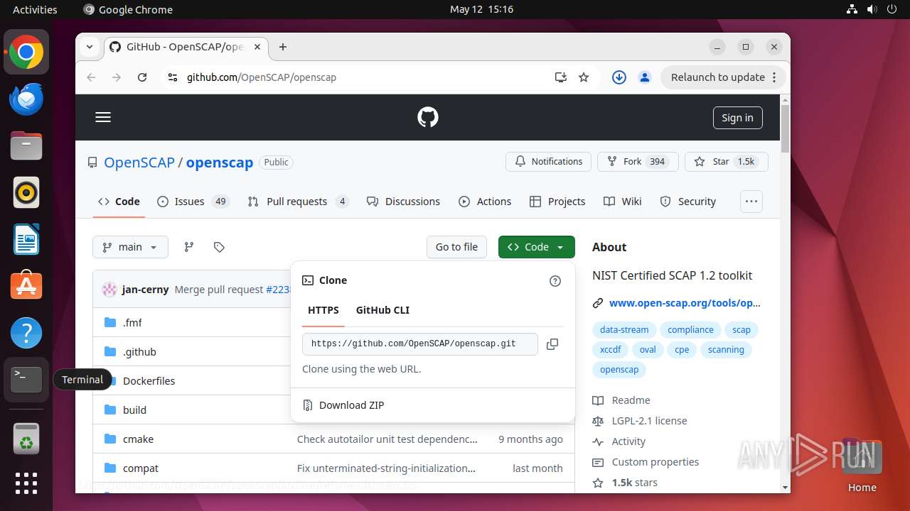Open the Wiki tab
The width and height of the screenshot is (910, 511).
pyautogui.click(x=623, y=202)
